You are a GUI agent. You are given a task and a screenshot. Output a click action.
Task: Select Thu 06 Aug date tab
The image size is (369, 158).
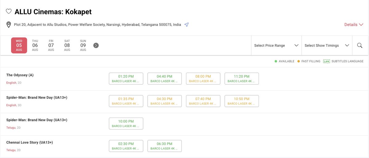tap(35, 45)
